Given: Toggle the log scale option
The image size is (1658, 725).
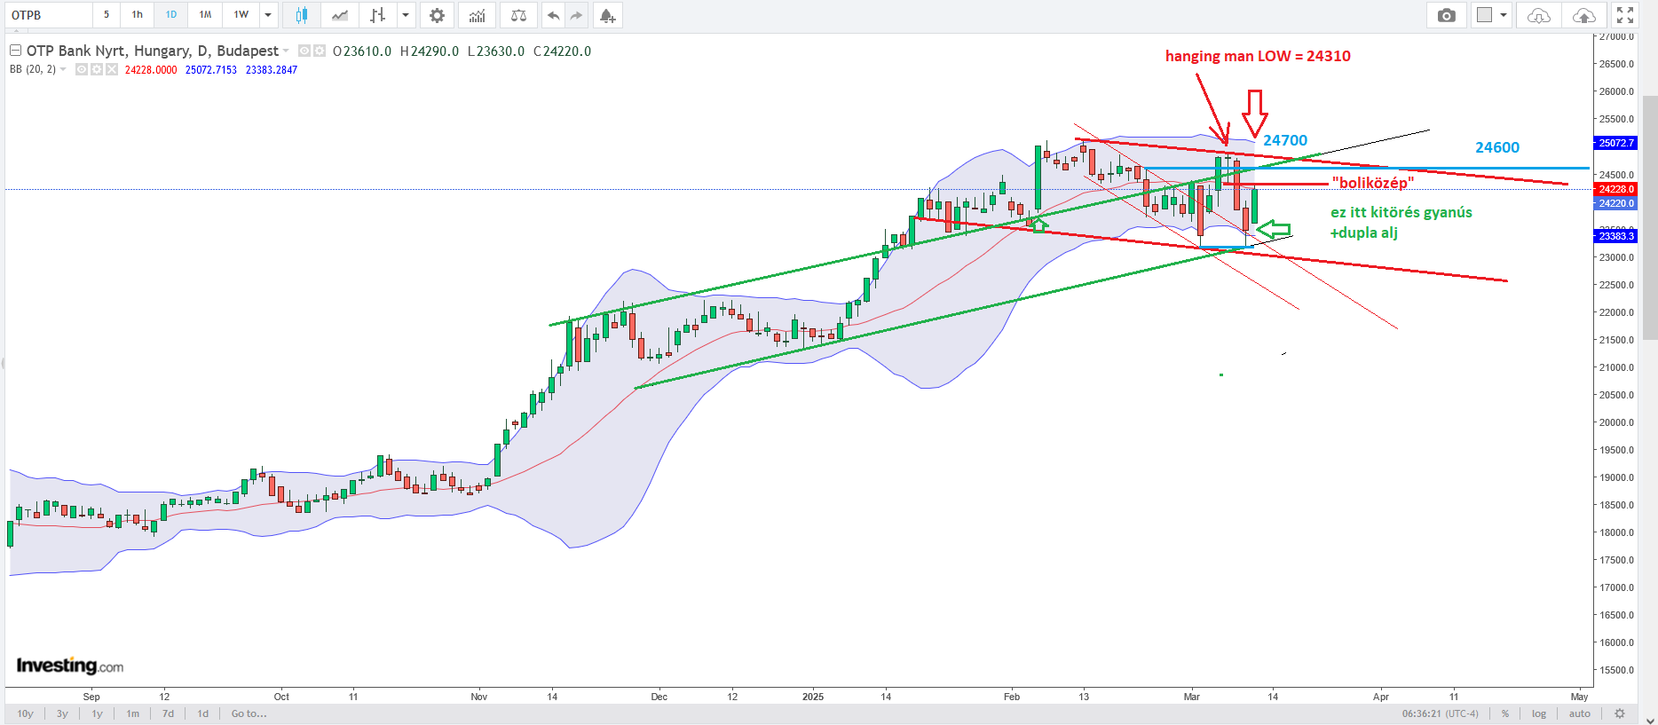Looking at the screenshot, I should [1539, 713].
